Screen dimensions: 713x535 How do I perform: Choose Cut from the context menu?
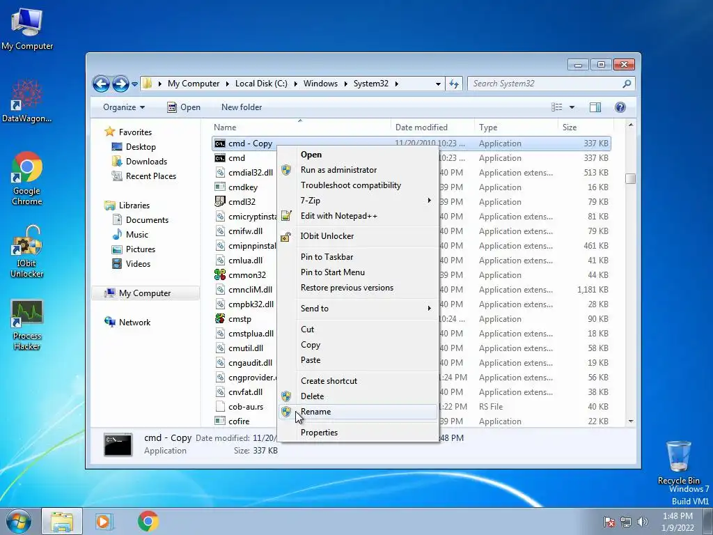(x=357, y=329)
